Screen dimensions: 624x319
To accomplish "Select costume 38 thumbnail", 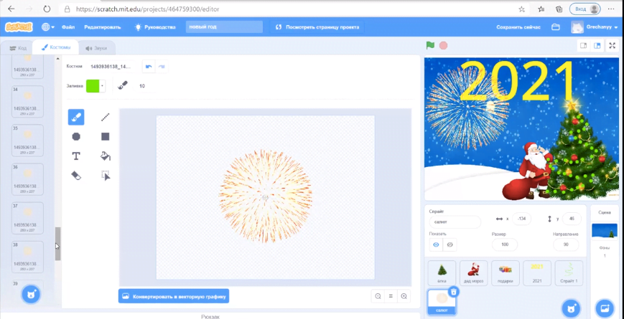I will pyautogui.click(x=27, y=257).
